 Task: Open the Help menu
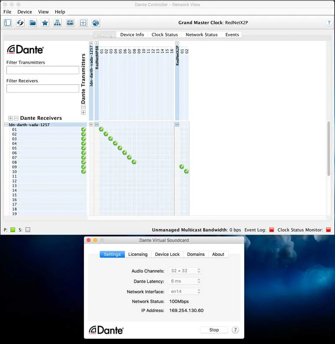tap(60, 12)
